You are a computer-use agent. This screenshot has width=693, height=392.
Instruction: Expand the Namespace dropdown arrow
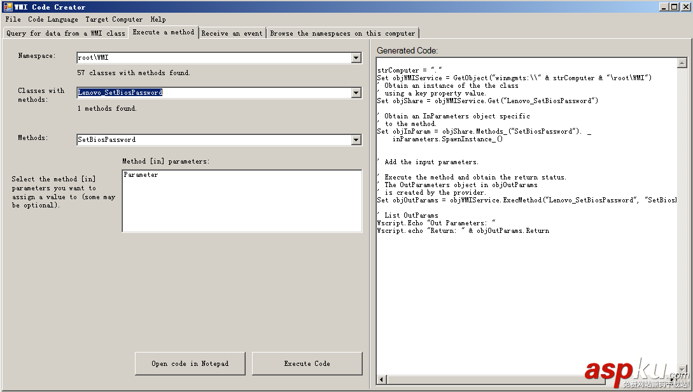click(x=356, y=58)
